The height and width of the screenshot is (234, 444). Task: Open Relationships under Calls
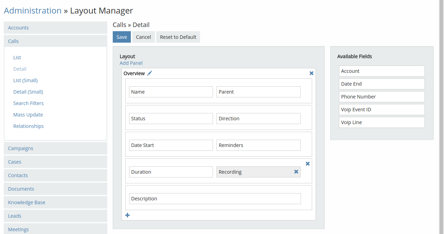[x=29, y=126]
